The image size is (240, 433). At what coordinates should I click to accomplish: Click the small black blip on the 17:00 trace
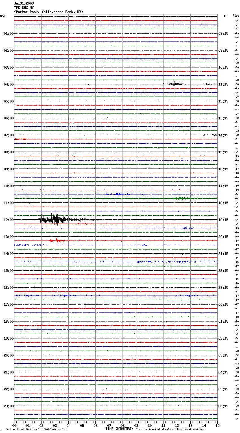click(85, 304)
